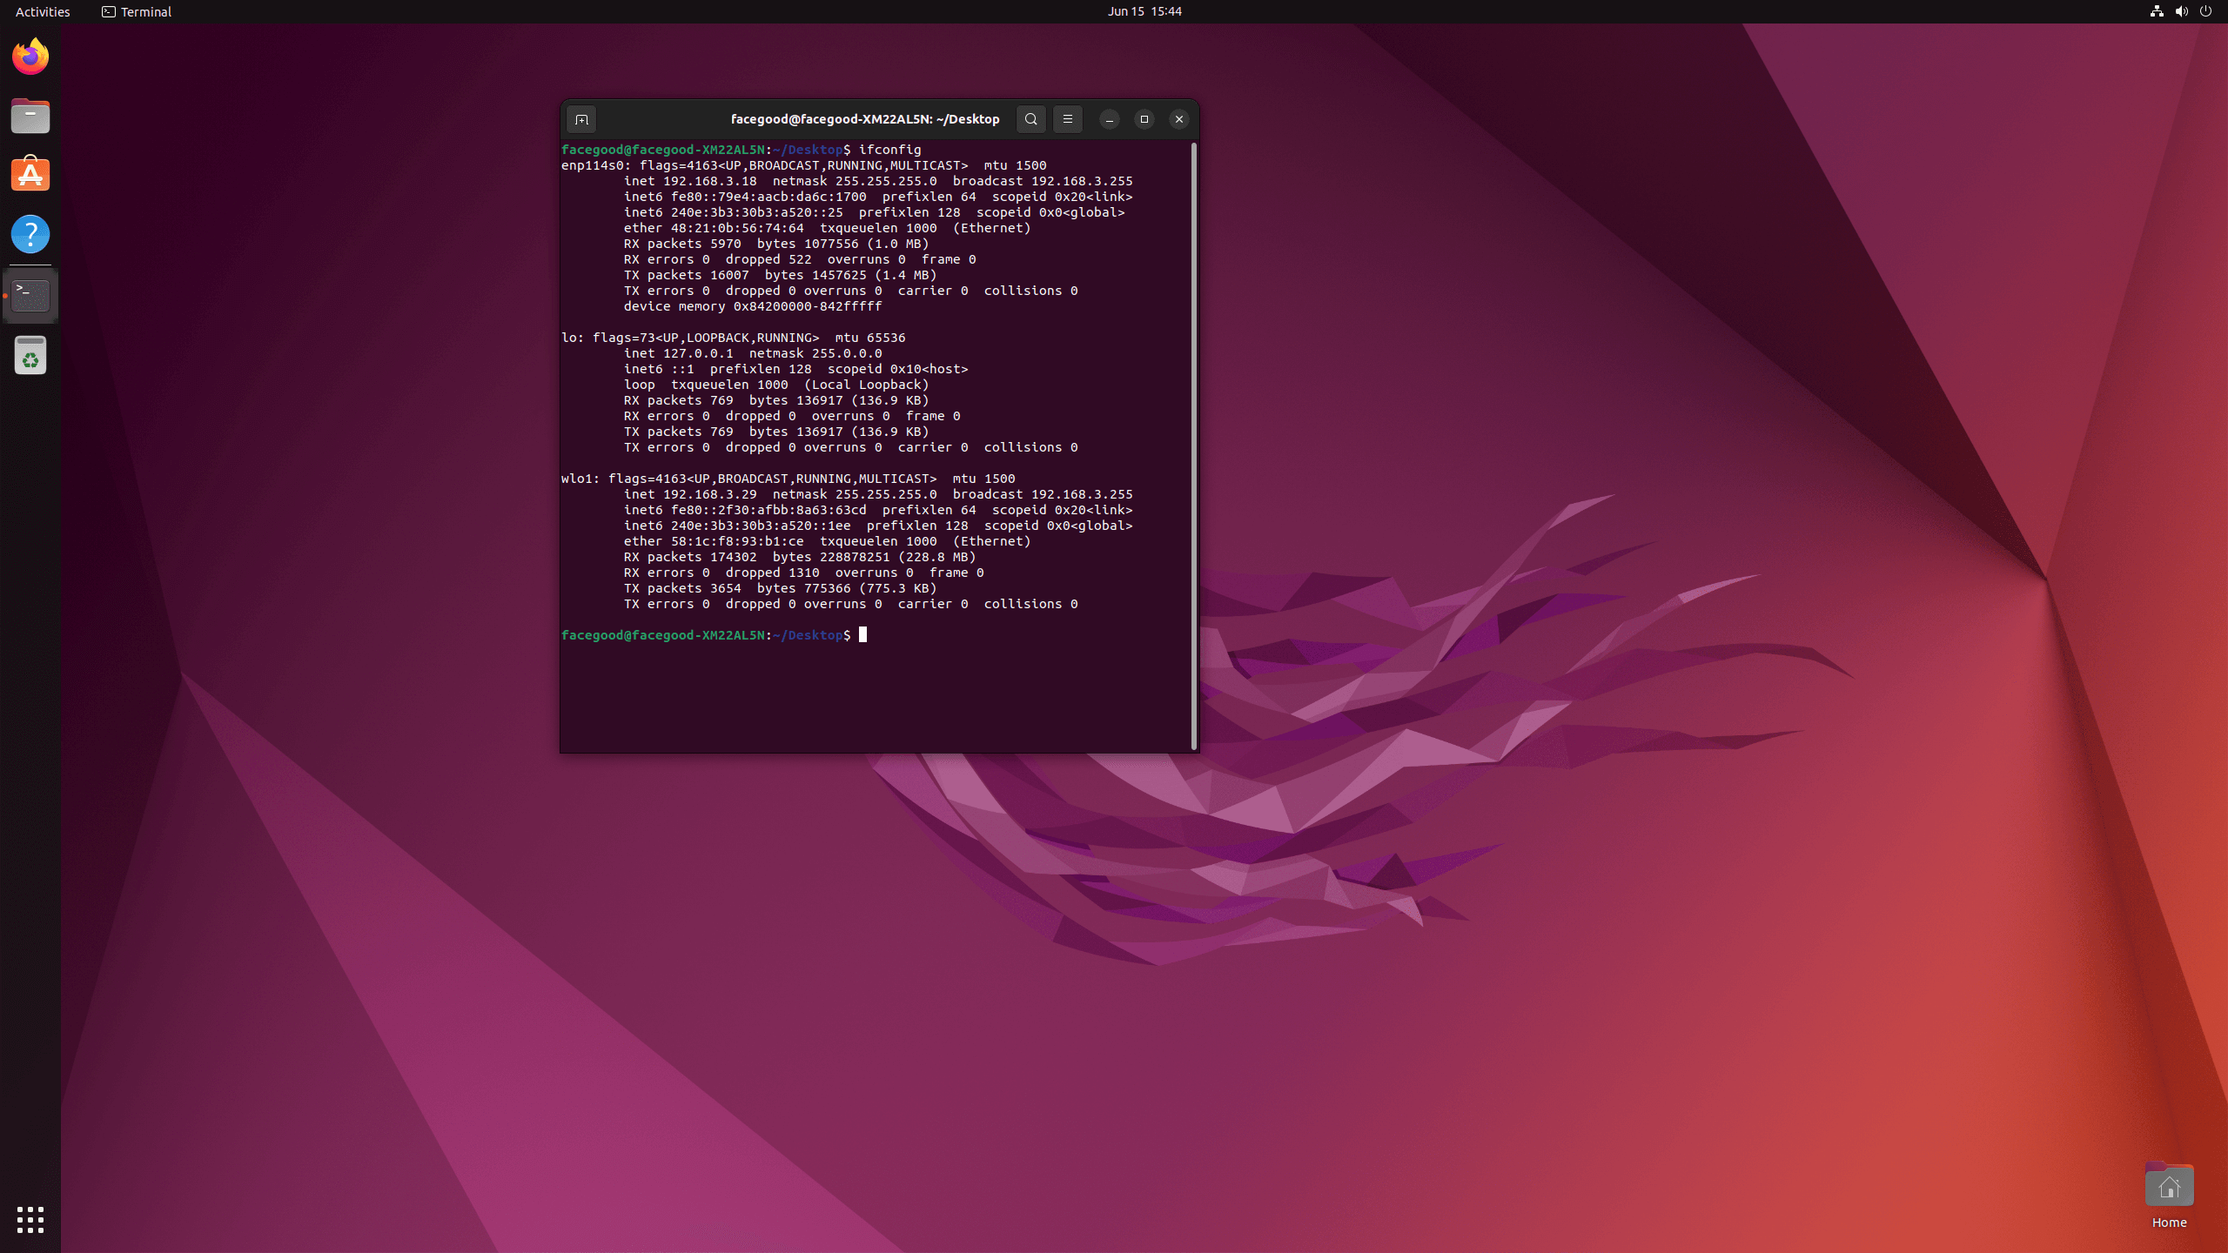The width and height of the screenshot is (2228, 1253).
Task: Open the Activities overview
Action: (x=43, y=11)
